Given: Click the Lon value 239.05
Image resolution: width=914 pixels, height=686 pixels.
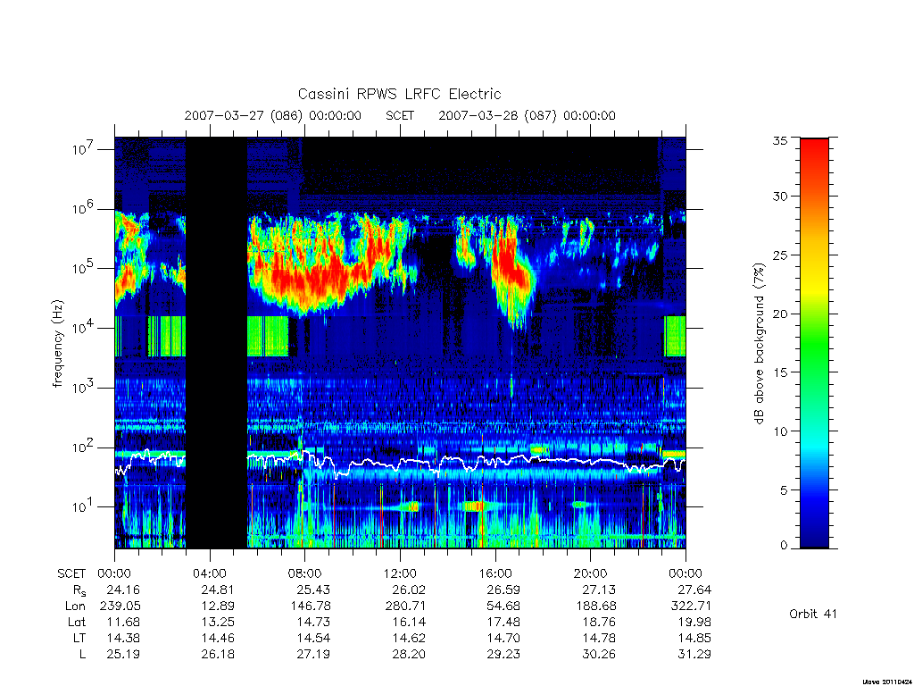Looking at the screenshot, I should pos(120,606).
